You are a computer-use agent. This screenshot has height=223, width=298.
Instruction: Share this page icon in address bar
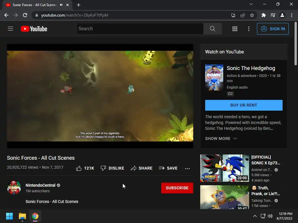pos(243,15)
